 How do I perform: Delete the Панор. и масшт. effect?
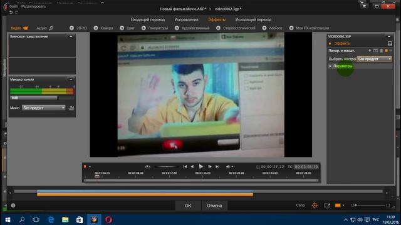coord(382,51)
